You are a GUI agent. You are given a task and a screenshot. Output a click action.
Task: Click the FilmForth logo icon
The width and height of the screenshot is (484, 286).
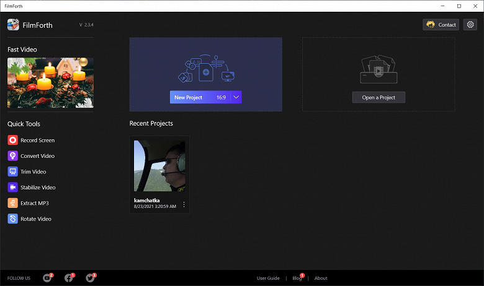[13, 25]
